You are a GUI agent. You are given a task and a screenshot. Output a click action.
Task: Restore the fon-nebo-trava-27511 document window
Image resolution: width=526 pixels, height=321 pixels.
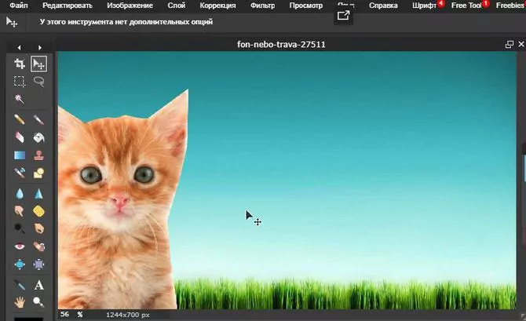510,44
